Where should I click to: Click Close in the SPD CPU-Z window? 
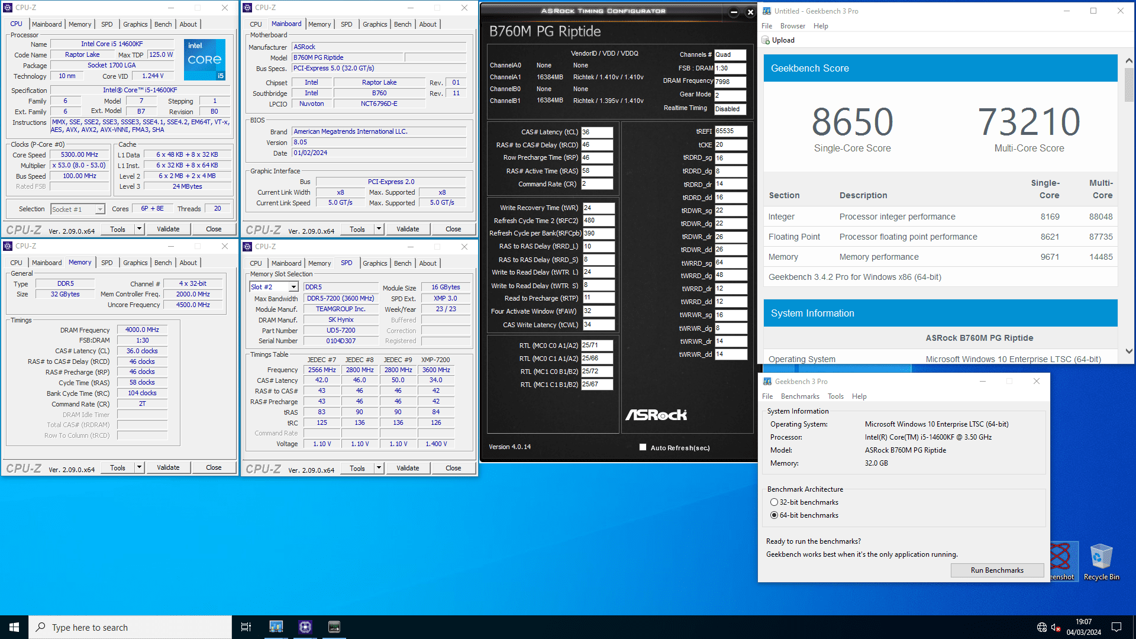click(x=453, y=468)
